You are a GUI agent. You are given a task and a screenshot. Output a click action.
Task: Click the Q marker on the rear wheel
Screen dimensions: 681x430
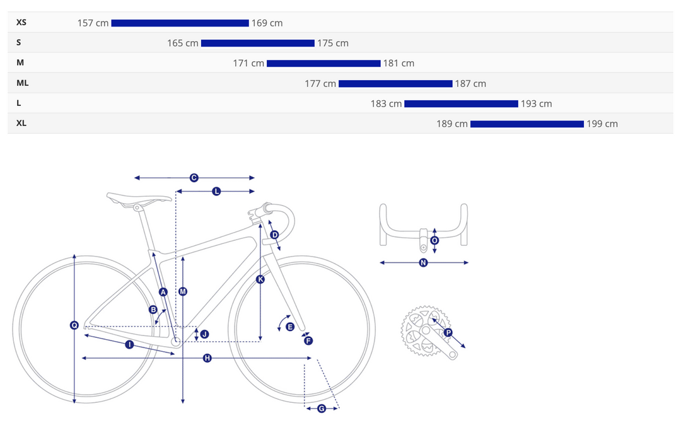[74, 325]
